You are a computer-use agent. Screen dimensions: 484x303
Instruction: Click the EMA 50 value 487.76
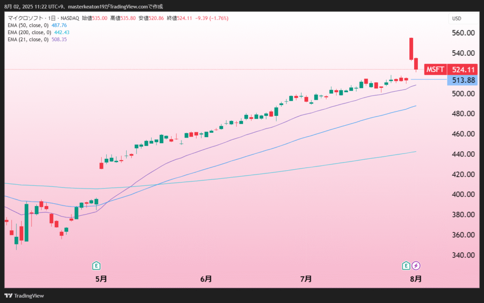click(x=59, y=26)
